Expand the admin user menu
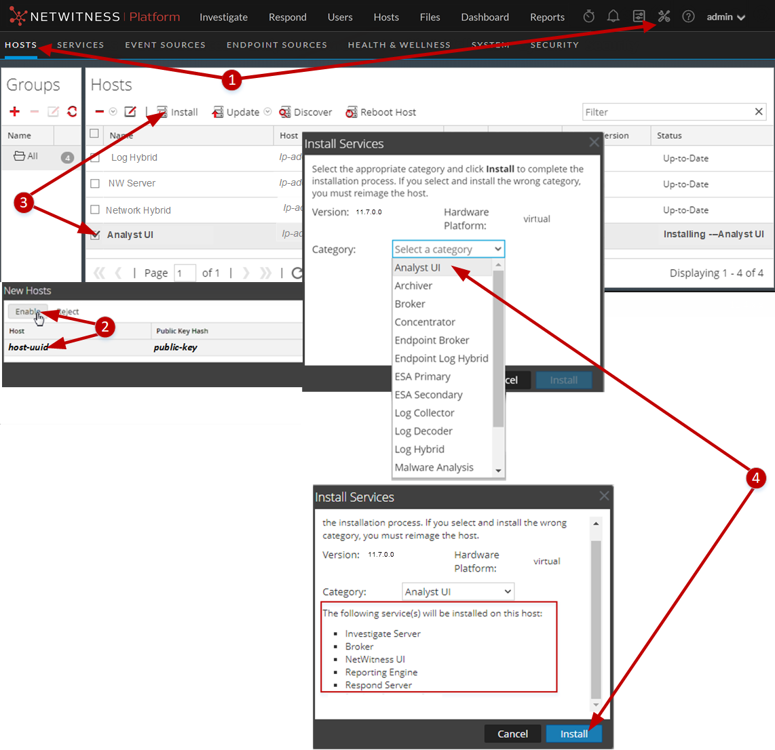 (725, 17)
